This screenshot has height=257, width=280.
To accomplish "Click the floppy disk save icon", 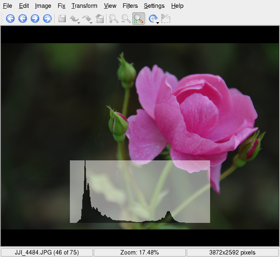I will pyautogui.click(x=62, y=19).
